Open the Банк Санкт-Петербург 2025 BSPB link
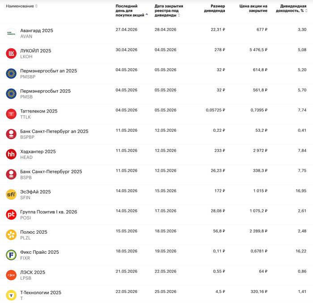The image size is (313, 303). (51, 172)
